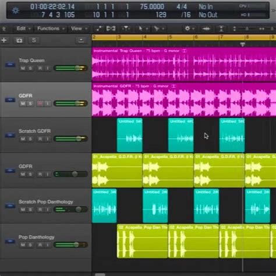The height and width of the screenshot is (276, 276).
Task: Click the No In MIDI indicator
Action: pos(206,7)
